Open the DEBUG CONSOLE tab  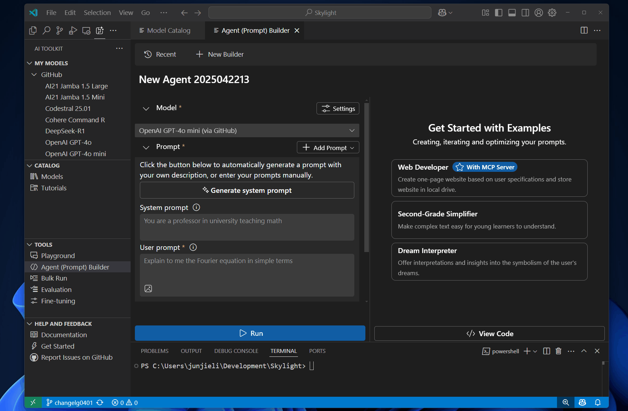click(236, 351)
